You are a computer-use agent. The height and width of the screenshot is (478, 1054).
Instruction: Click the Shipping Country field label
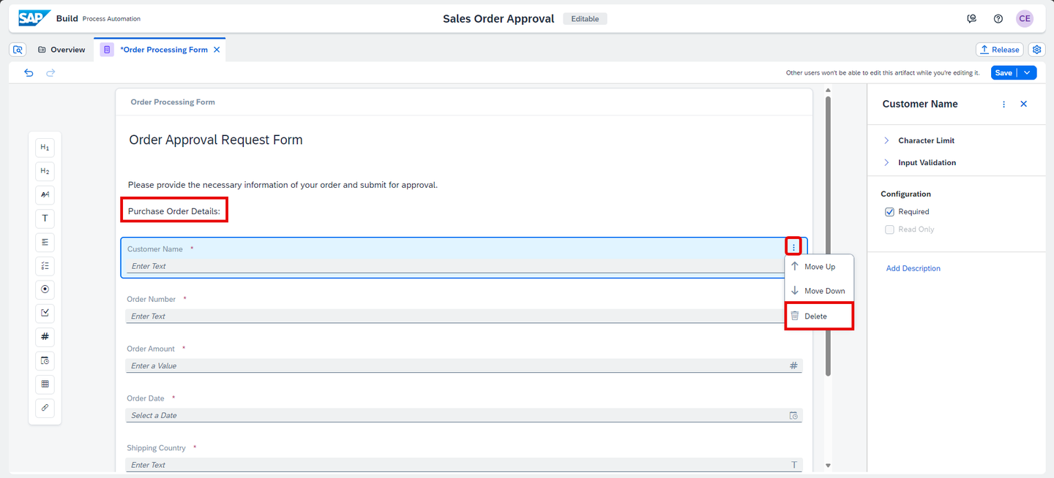point(157,448)
